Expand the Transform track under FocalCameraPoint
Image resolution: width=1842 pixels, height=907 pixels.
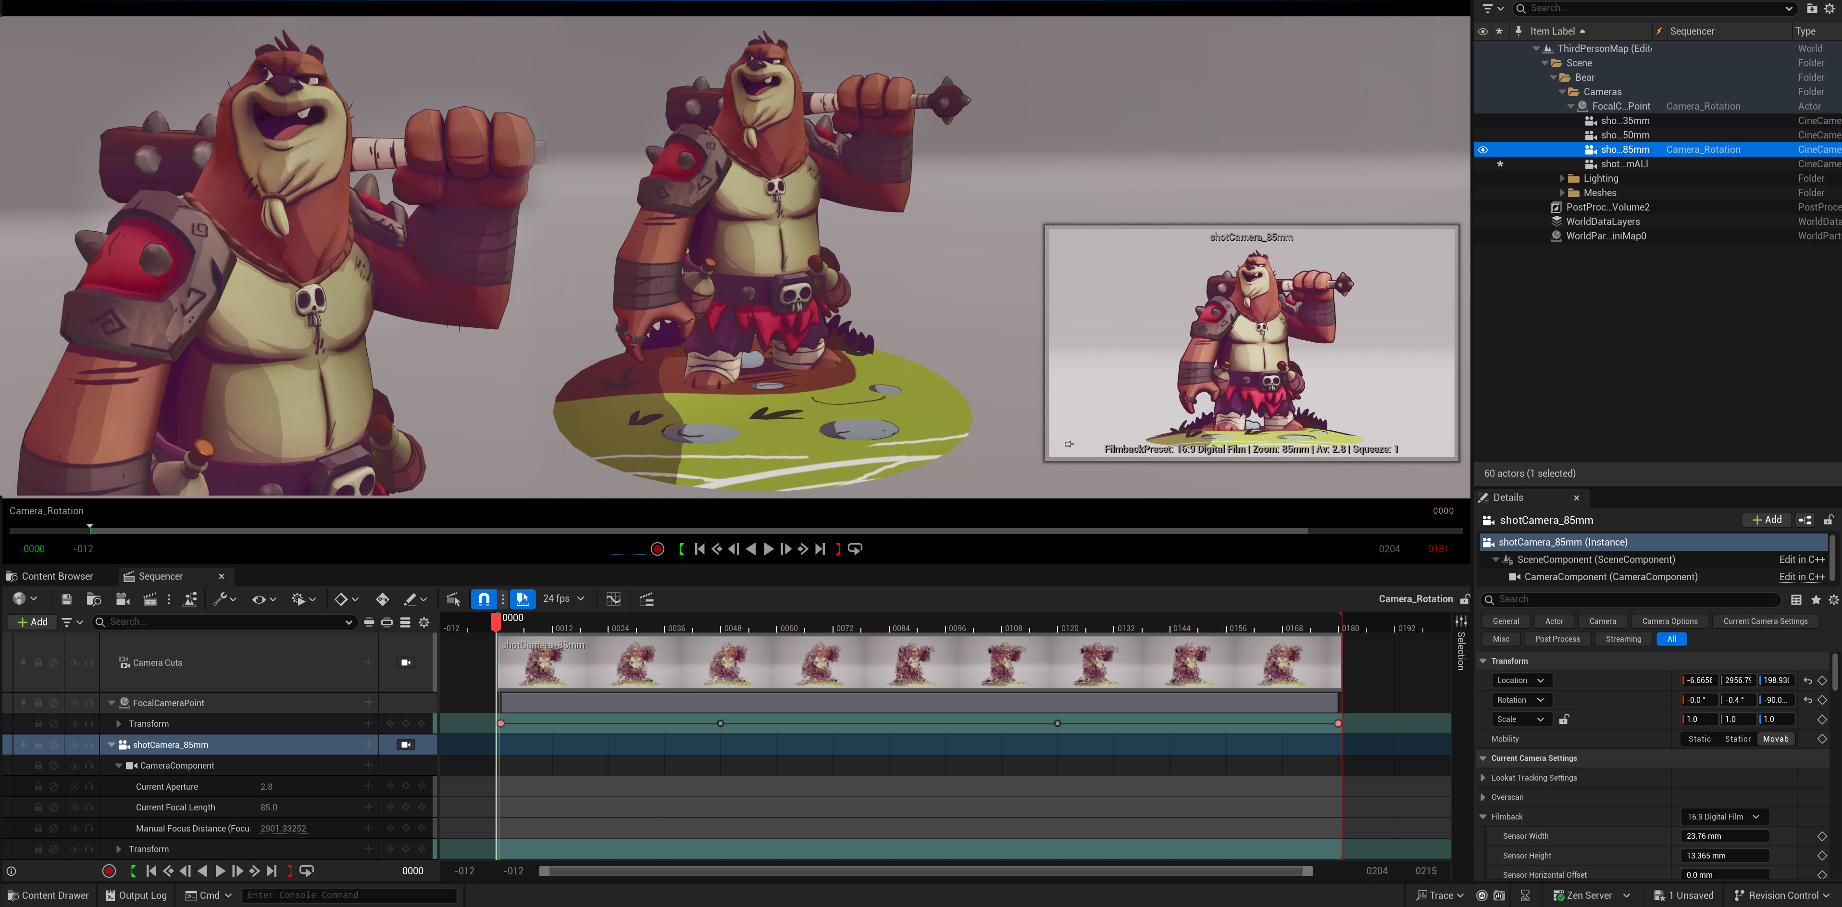(119, 724)
